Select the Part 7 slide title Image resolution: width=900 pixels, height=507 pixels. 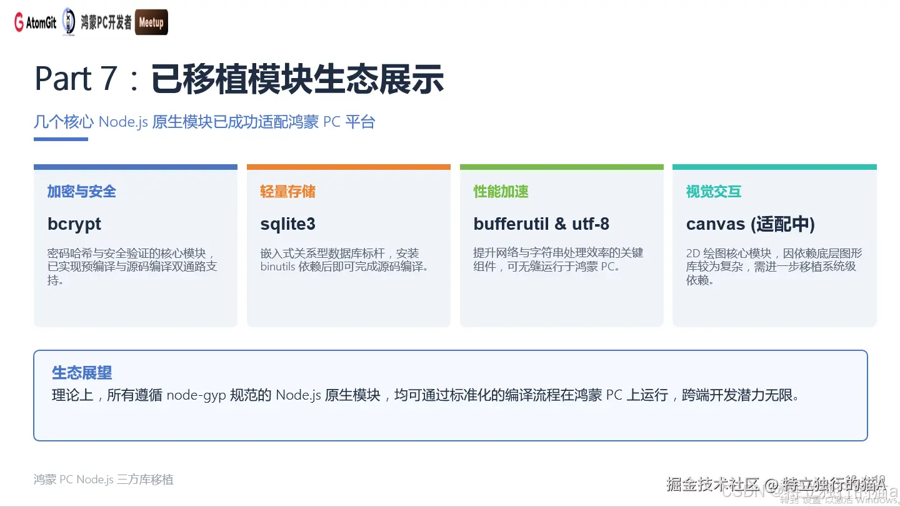coord(239,79)
